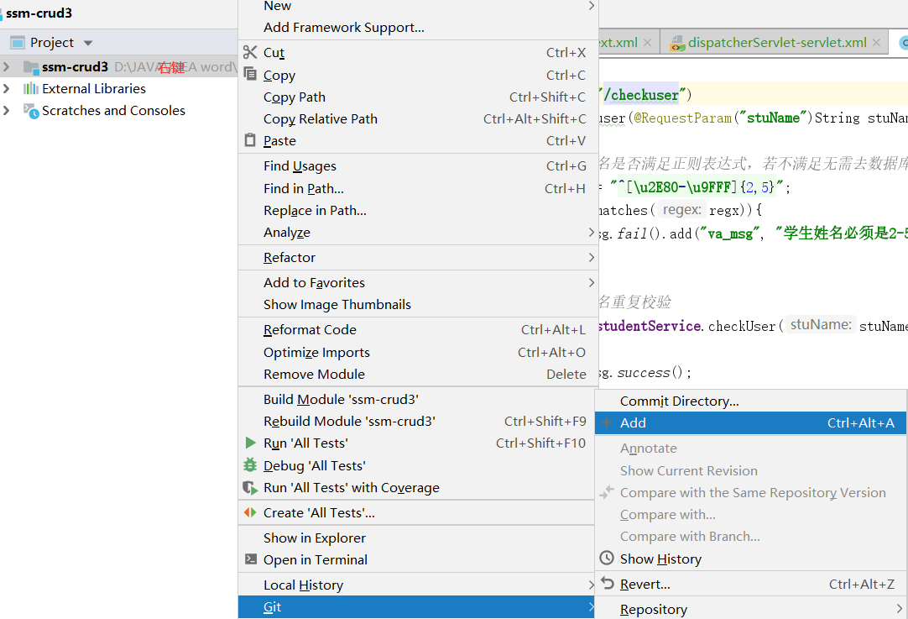This screenshot has width=908, height=619.
Task: Choose Show Image Thumbnails
Action: pos(416,304)
